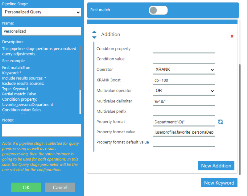Click the OK button
Viewport: 248px width, 196px height.
26,187
